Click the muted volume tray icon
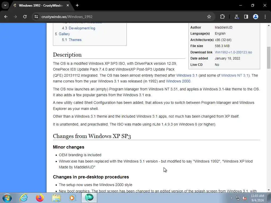Image resolution: width=271 pixels, height=203 pixels. (x=244, y=198)
